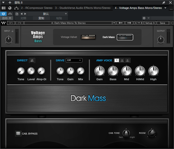Viewport: 174px width, 149px height.
Task: Select Vintage Velvet amp thumbnail
Action: pos(88,37)
